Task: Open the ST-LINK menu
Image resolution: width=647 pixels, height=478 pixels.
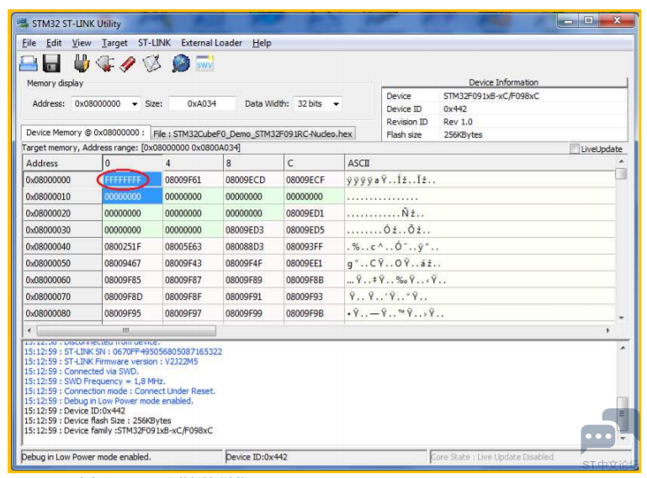Action: click(154, 43)
